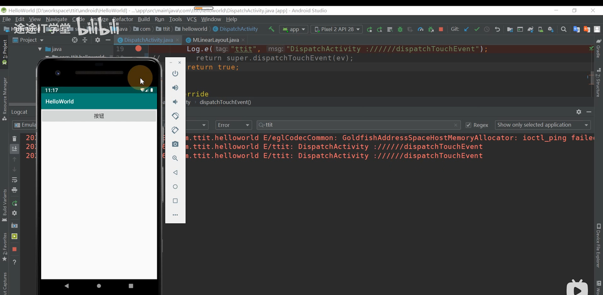Image resolution: width=603 pixels, height=295 pixels.
Task: Click the debug app bug icon
Action: [400, 29]
